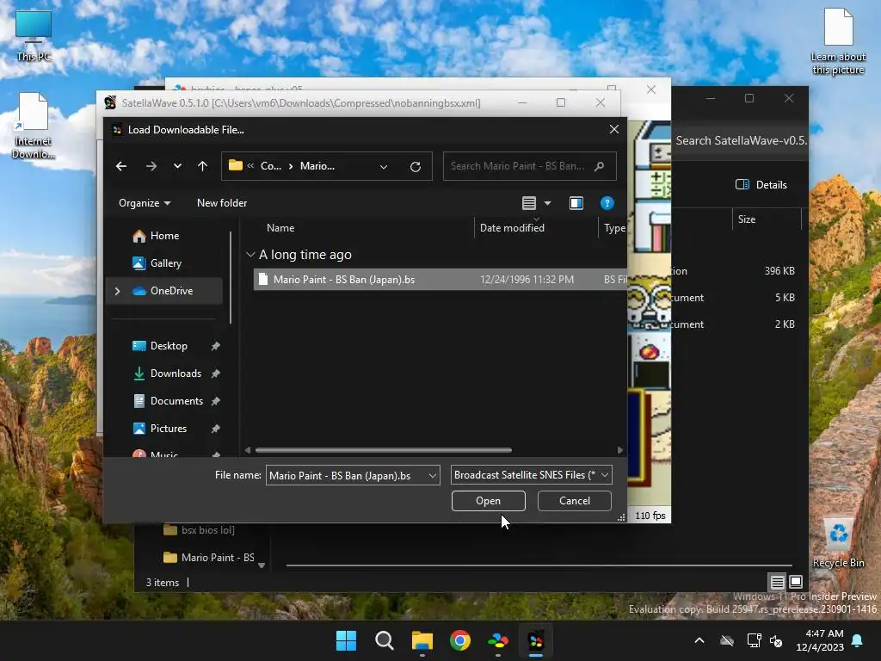Viewport: 881px width, 661px height.
Task: Click the 396 KB size cell in Explorer
Action: (779, 271)
